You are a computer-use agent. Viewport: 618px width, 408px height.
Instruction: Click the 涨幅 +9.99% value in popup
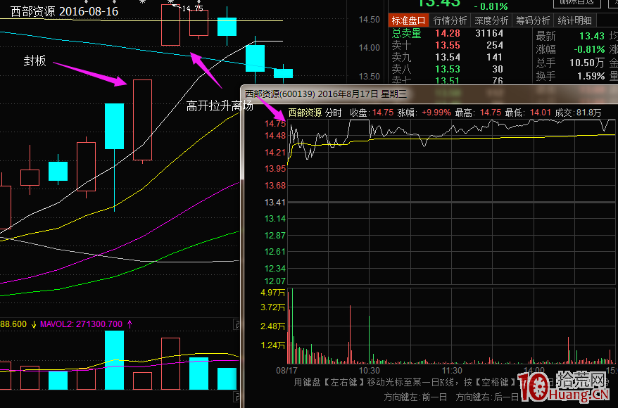(436, 113)
